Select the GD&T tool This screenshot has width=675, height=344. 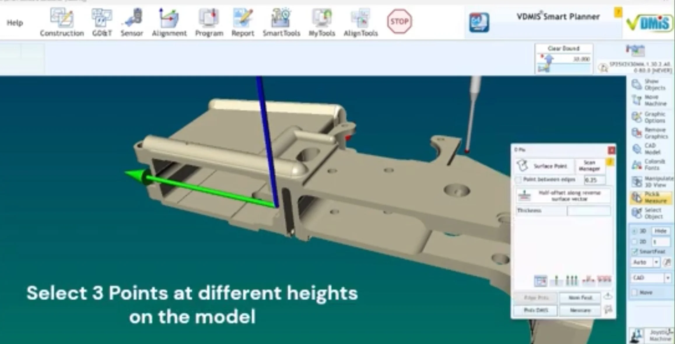coord(101,21)
